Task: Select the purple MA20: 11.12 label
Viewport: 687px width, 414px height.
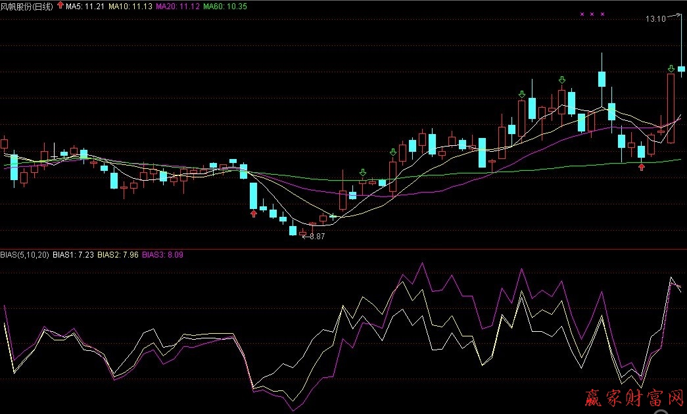Action: (178, 6)
